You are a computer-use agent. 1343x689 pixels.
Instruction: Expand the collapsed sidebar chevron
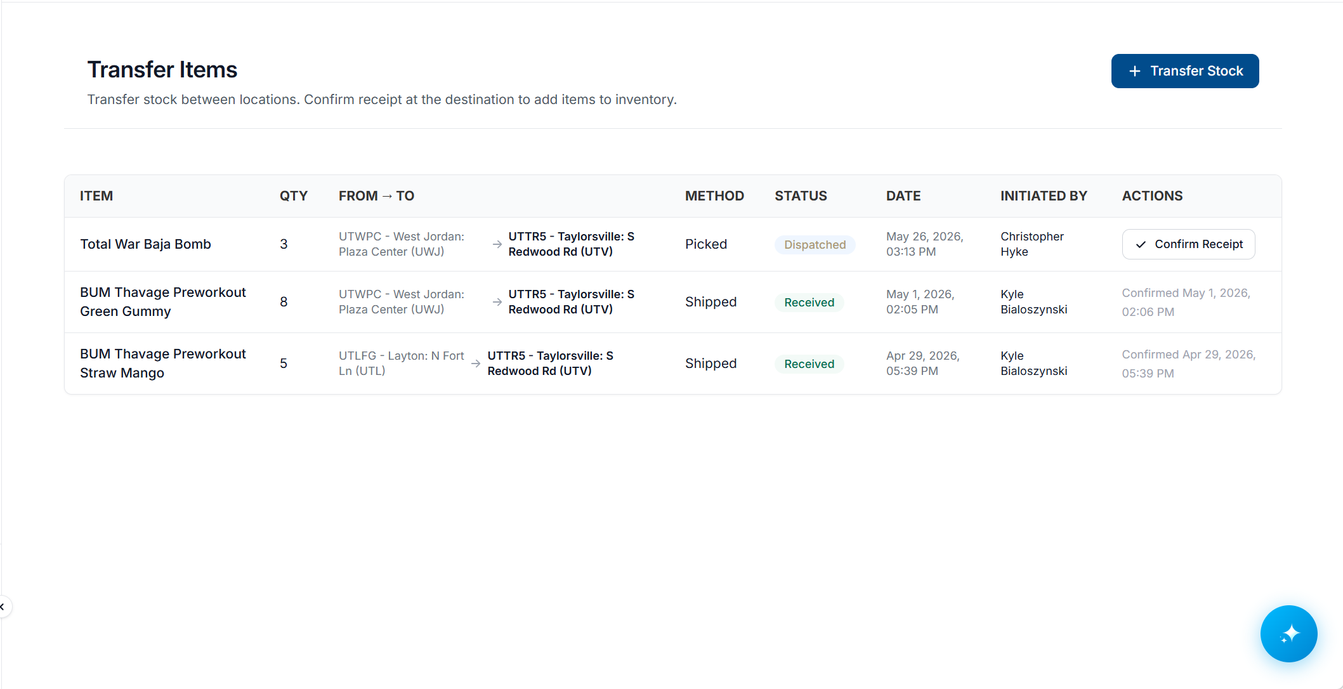3,607
